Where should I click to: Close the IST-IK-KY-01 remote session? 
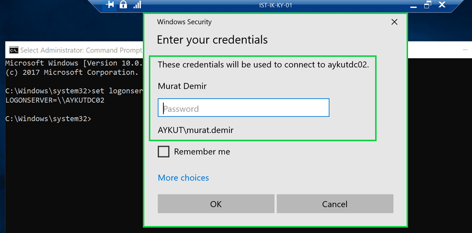point(442,5)
